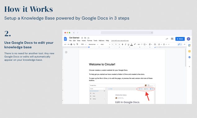Click the Welcome to Circular! heading
The width and height of the screenshot is (197, 118).
(x=102, y=64)
